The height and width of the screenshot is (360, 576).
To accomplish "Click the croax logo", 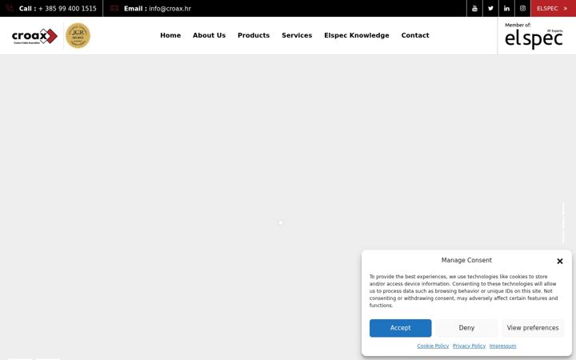I will tap(34, 36).
